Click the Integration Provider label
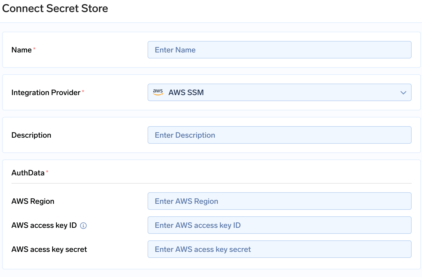The width and height of the screenshot is (422, 277). pyautogui.click(x=46, y=93)
